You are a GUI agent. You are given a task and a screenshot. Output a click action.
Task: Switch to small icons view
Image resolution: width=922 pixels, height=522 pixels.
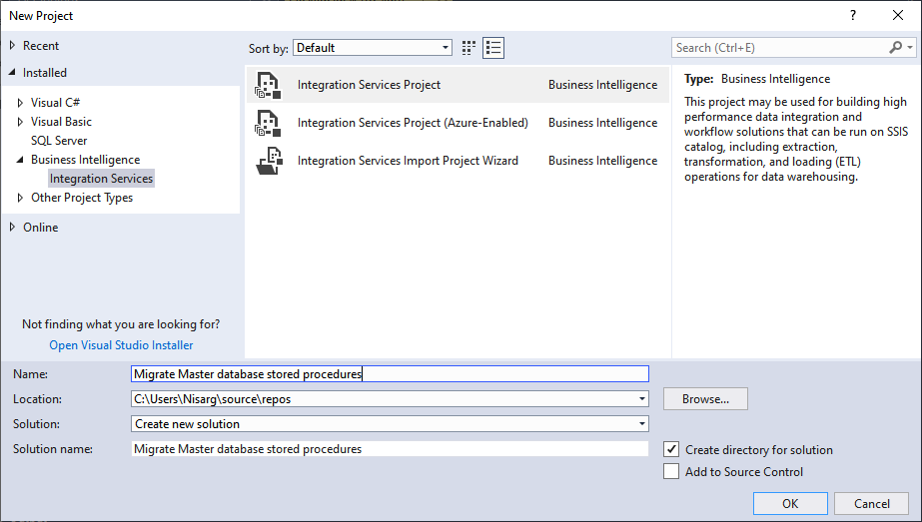469,48
